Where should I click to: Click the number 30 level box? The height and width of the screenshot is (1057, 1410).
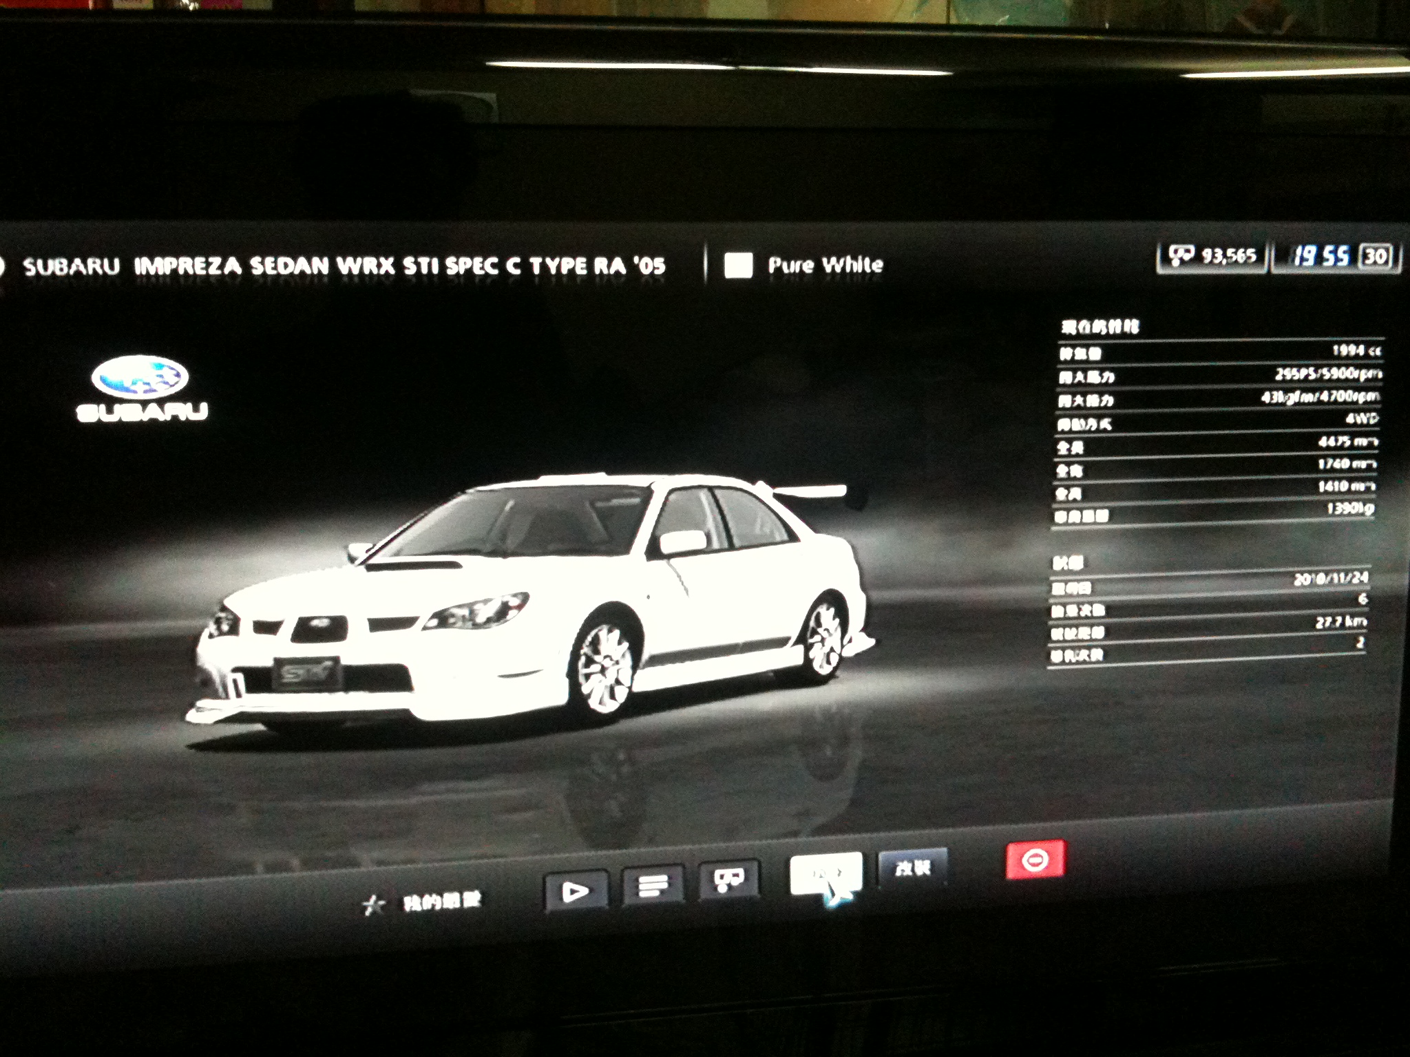[x=1375, y=257]
